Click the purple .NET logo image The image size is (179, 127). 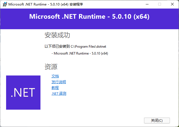tap(23, 93)
